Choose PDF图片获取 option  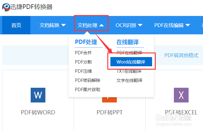(x=88, y=89)
